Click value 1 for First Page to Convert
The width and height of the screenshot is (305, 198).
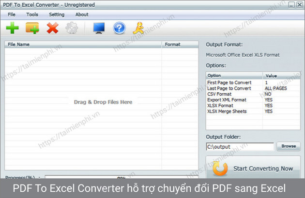tap(266, 83)
